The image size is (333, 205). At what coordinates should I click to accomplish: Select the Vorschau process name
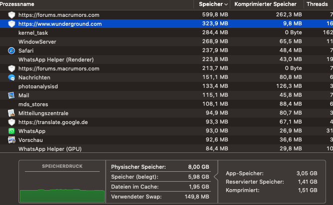[30, 140]
